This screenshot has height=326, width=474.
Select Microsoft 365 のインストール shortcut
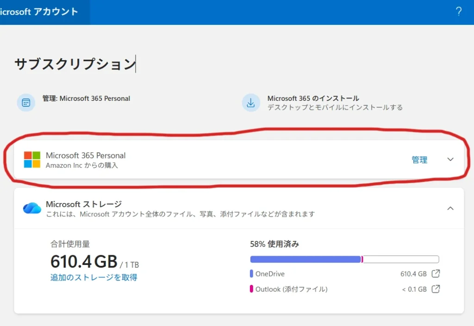[x=313, y=98]
